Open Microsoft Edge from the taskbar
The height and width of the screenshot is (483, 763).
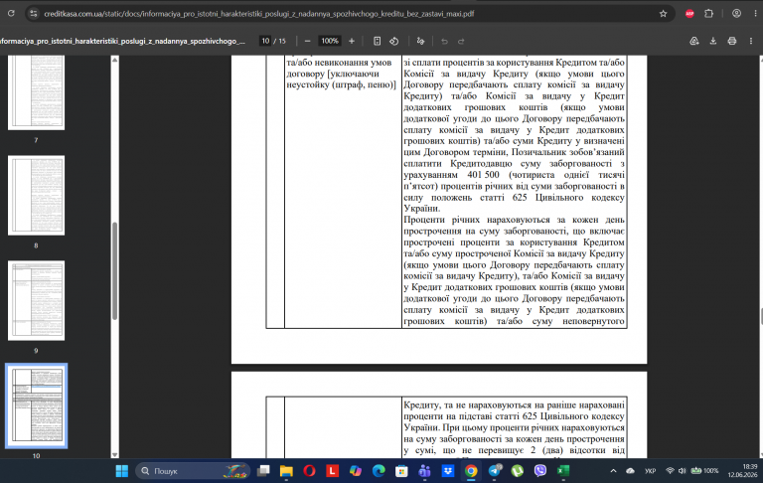379,471
